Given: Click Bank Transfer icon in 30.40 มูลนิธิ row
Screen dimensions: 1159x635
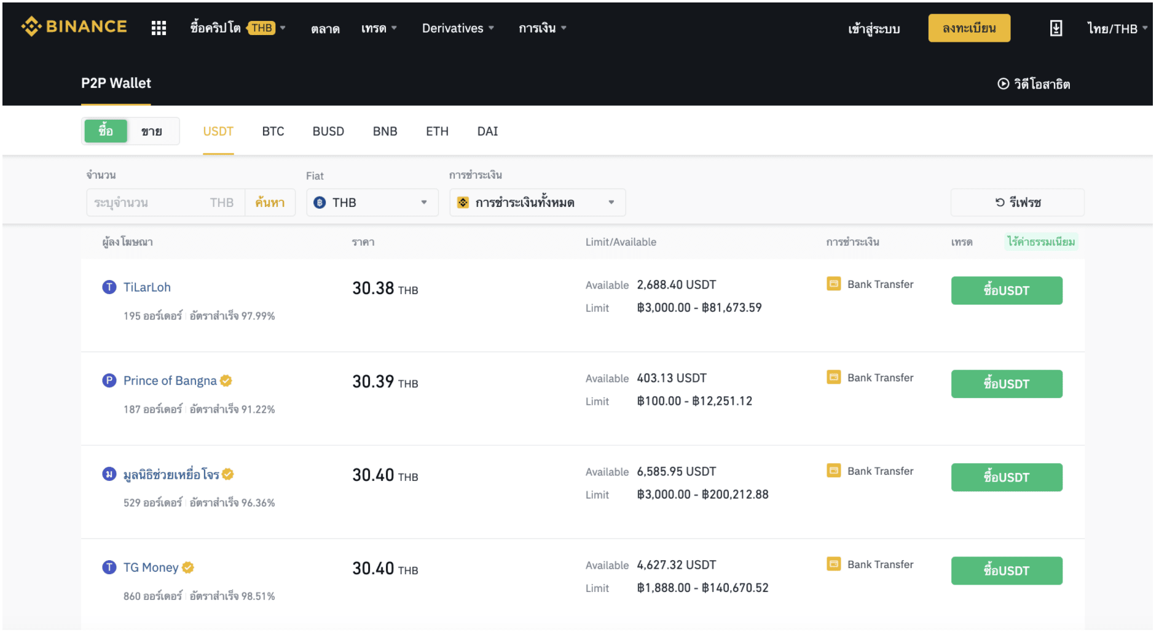Looking at the screenshot, I should [833, 470].
